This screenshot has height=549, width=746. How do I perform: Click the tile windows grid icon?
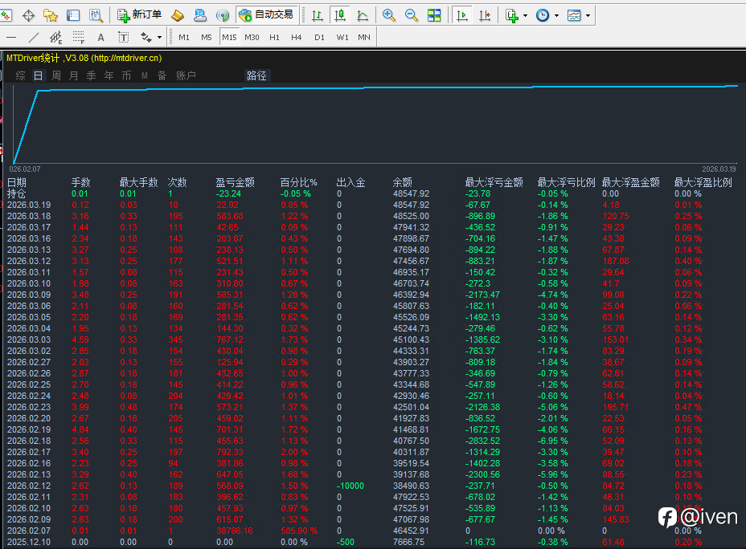(x=433, y=15)
